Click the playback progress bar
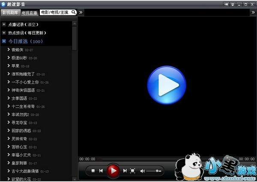Viewport: 257px width, 182px height. (167, 159)
